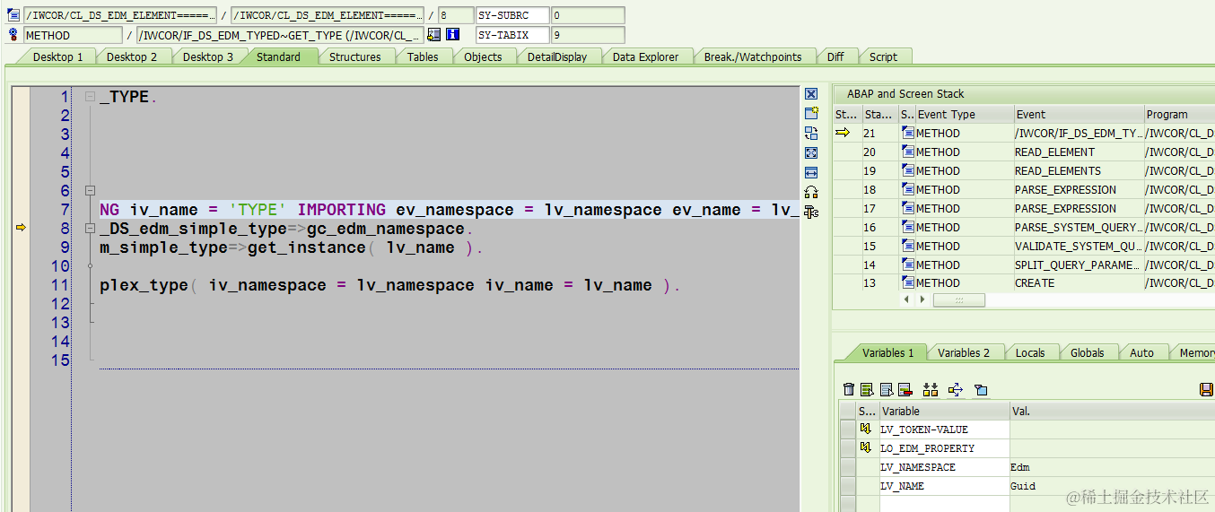Click the Maximize horizontally icon with arrows
Image resolution: width=1215 pixels, height=512 pixels.
click(811, 172)
